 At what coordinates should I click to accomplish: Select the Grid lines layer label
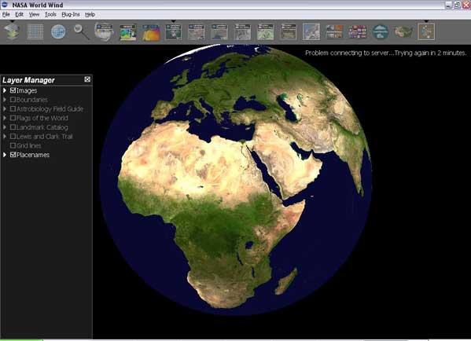pos(29,145)
